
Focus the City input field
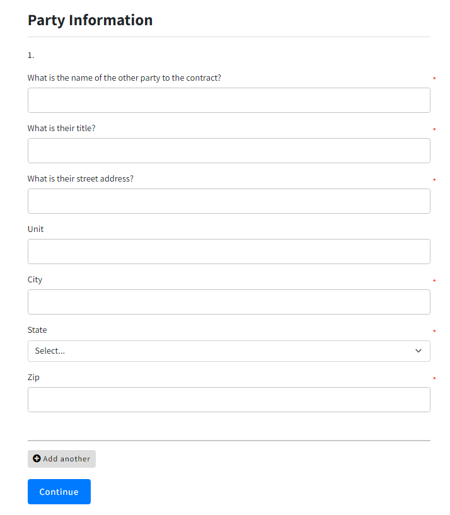click(229, 302)
